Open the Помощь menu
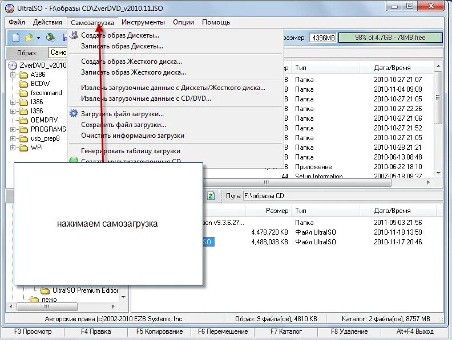 click(216, 22)
